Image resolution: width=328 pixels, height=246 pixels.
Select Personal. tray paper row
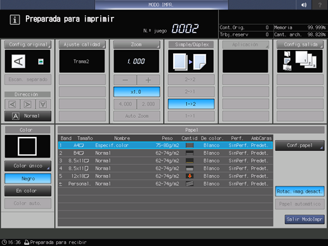coord(165,184)
